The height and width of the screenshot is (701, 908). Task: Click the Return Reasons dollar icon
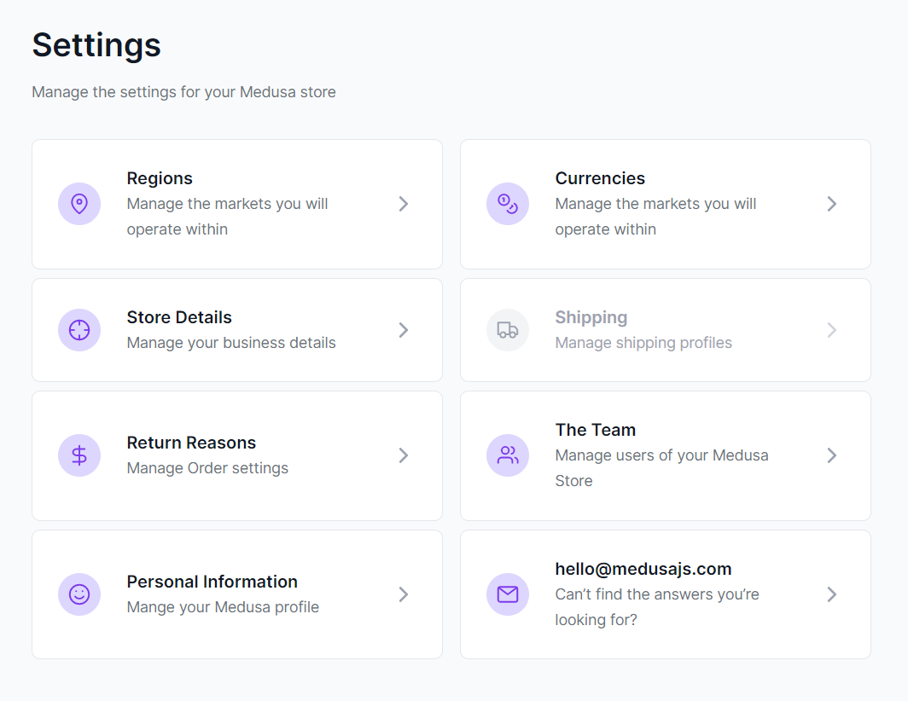[x=79, y=455]
